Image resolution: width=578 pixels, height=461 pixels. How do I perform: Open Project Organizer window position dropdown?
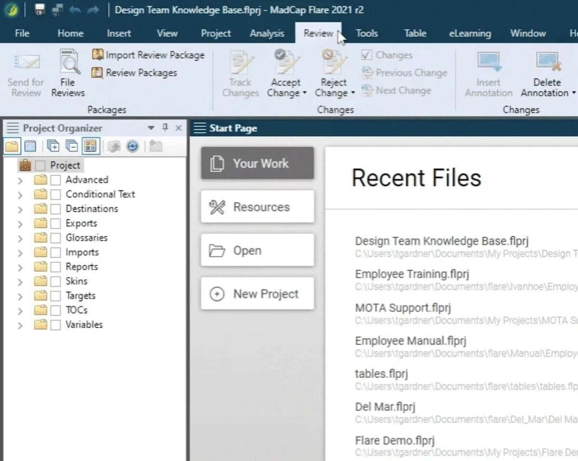[x=151, y=128]
